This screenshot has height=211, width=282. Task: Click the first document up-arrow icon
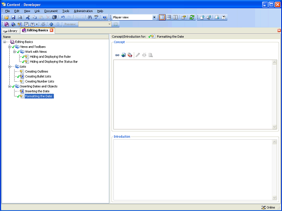point(202,18)
